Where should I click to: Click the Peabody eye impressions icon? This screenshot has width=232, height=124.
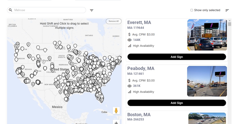pos(130,86)
